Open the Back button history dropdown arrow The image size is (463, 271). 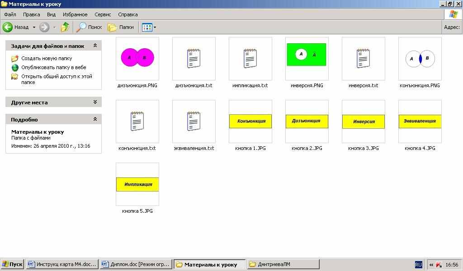pos(34,27)
